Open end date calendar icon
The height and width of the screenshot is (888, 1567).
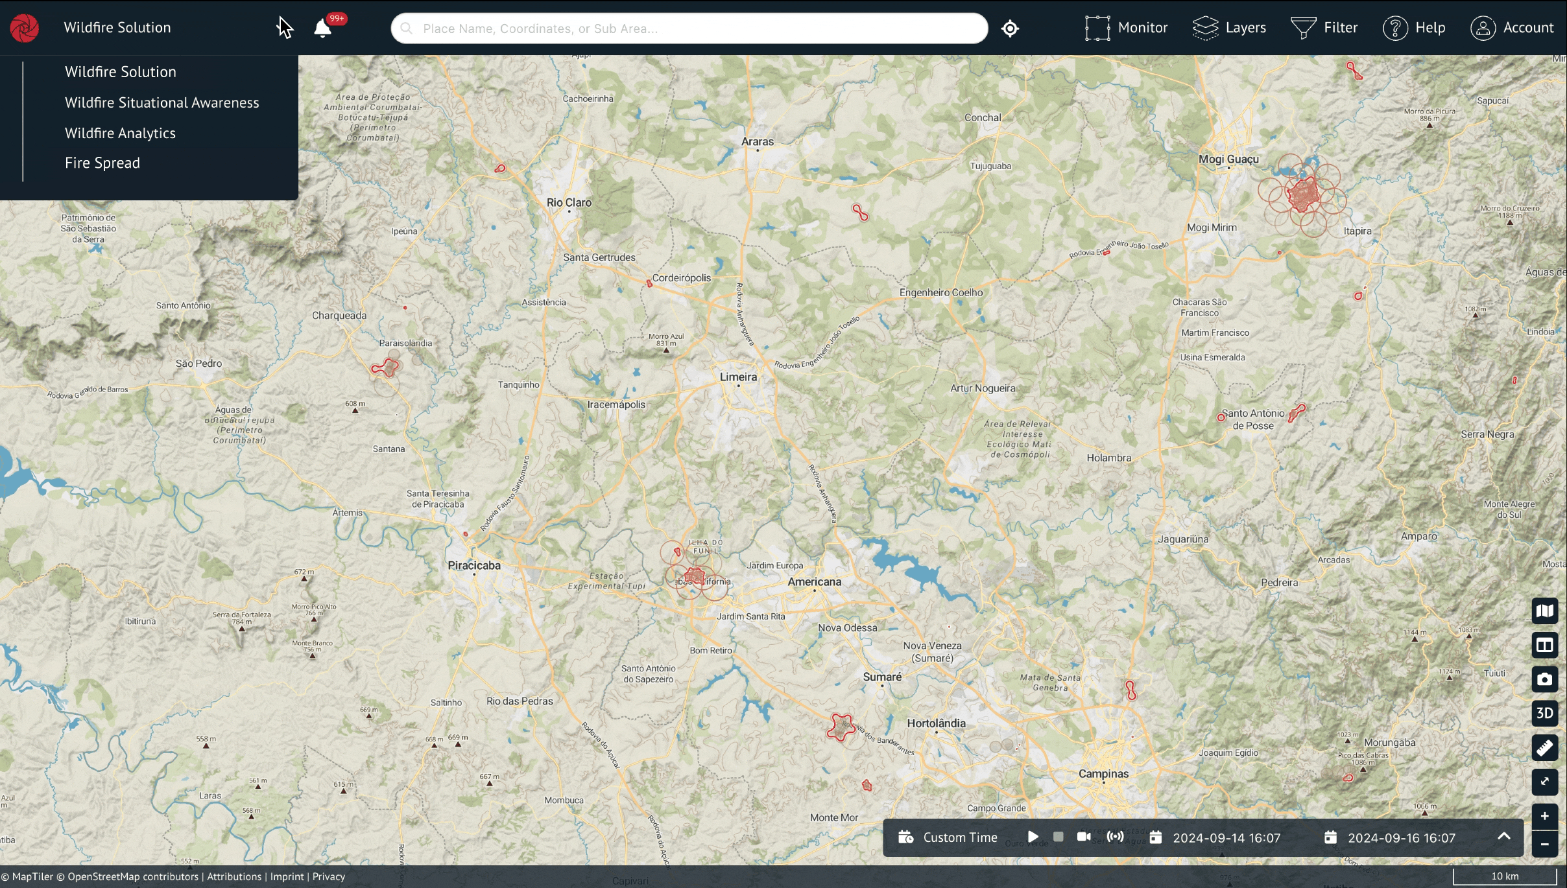coord(1331,837)
